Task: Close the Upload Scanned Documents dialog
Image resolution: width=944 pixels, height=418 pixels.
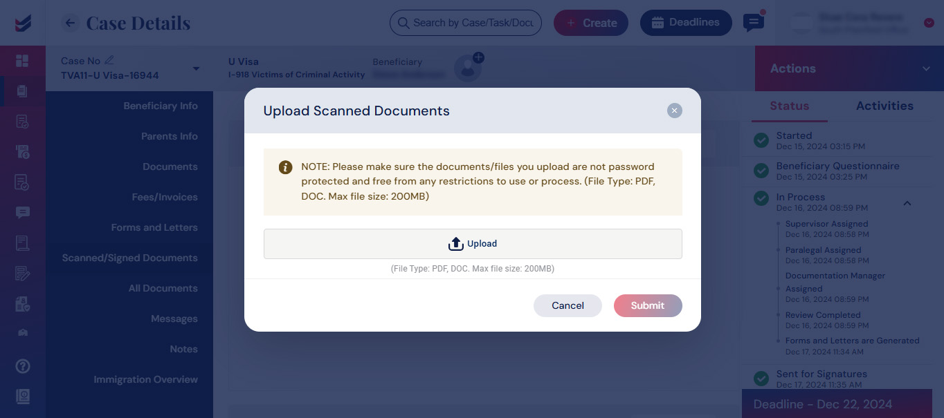Action: point(675,111)
